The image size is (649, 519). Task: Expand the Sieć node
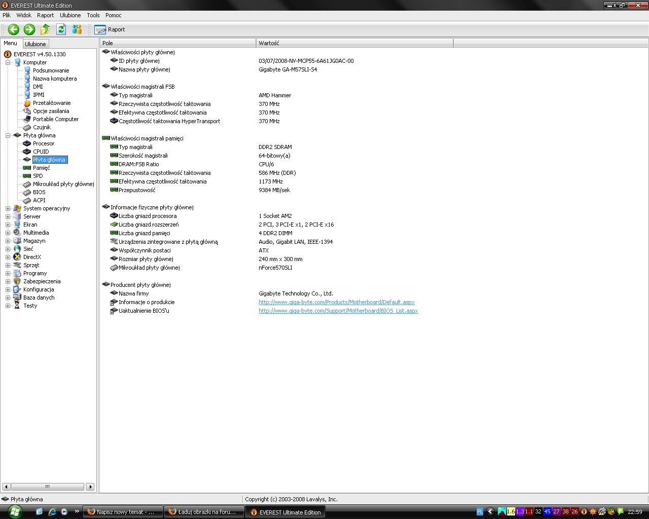point(8,249)
